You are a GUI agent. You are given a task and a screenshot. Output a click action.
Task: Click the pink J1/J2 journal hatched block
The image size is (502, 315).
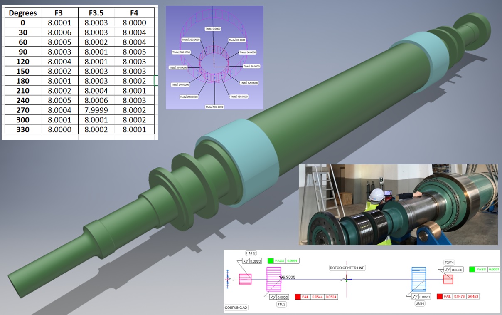tap(274, 279)
